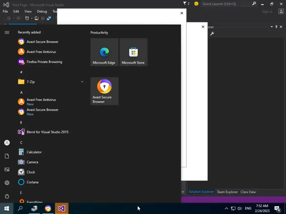Open Firefox Private Browsing
Image resolution: width=286 pixels, height=214 pixels.
pyautogui.click(x=51, y=62)
